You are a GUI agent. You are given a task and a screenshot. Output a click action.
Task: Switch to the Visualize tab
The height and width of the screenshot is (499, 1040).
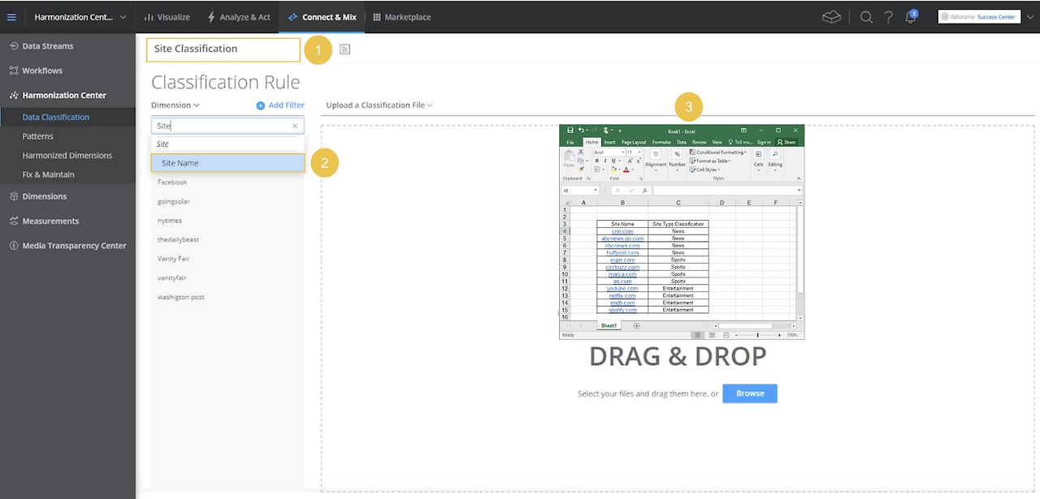pos(167,17)
